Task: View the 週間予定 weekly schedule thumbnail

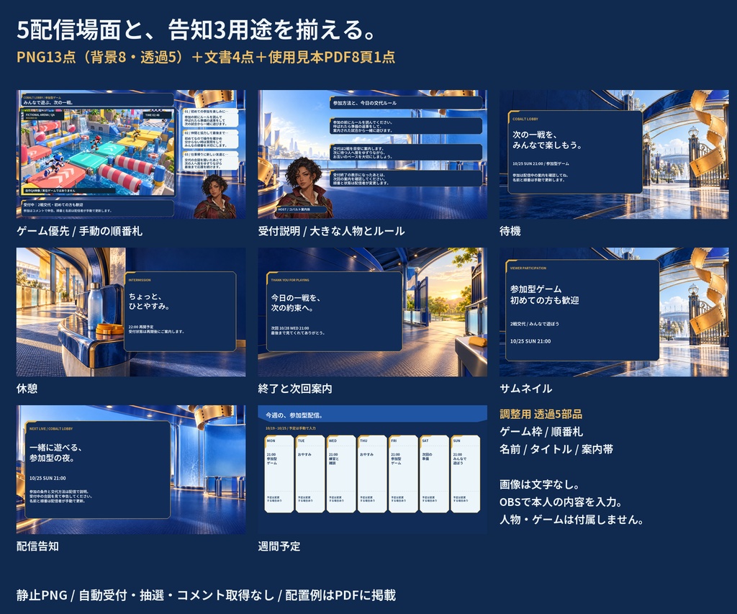Action: tap(372, 469)
